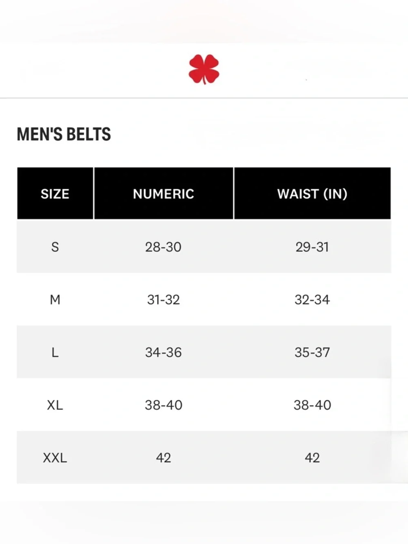Select the M size cell
Screen dimensions: 408x544
[55, 300]
